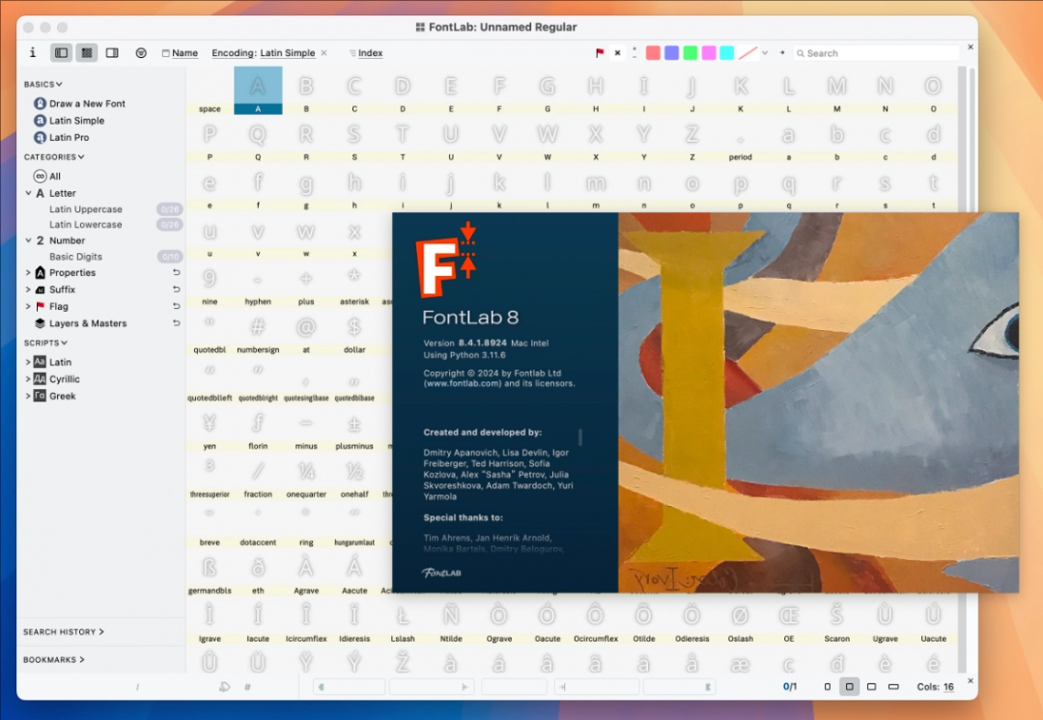Switch to glyph grid view icon
The image size is (1043, 720).
pyautogui.click(x=87, y=52)
